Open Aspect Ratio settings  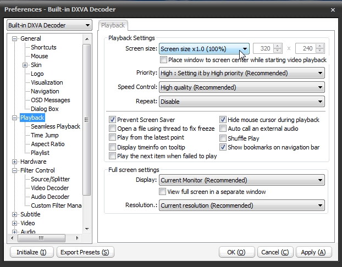(x=48, y=144)
